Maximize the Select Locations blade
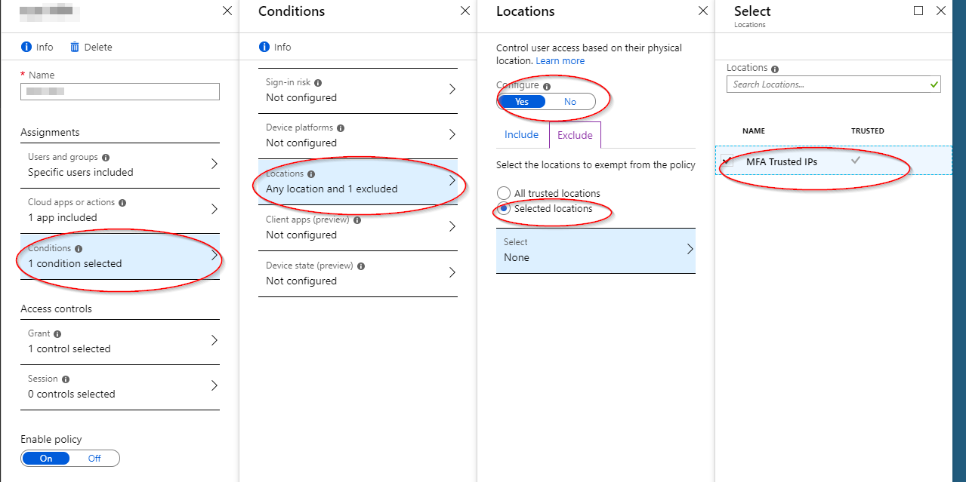Screen dimensions: 966x482 point(918,11)
